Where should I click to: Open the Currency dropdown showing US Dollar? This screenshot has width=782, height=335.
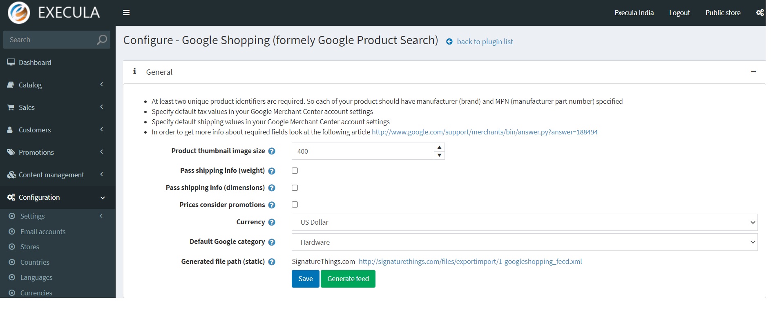[524, 222]
